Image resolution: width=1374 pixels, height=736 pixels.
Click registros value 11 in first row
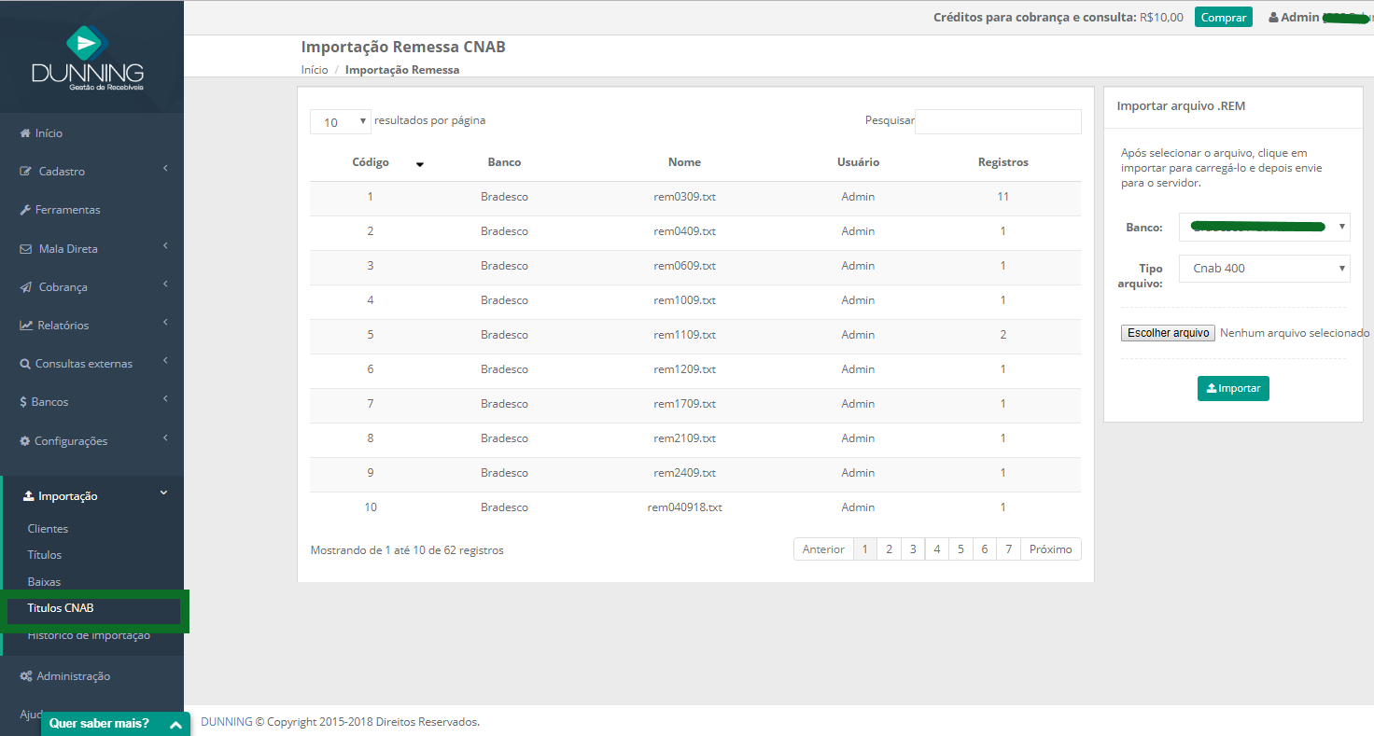(x=1003, y=197)
